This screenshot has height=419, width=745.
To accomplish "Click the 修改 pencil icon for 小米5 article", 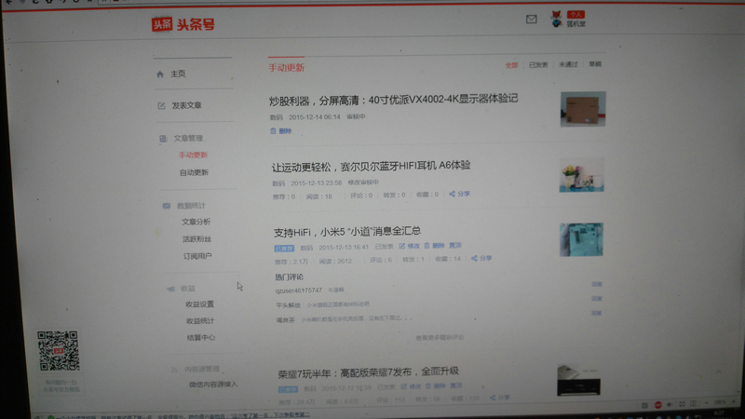I will 402,246.
